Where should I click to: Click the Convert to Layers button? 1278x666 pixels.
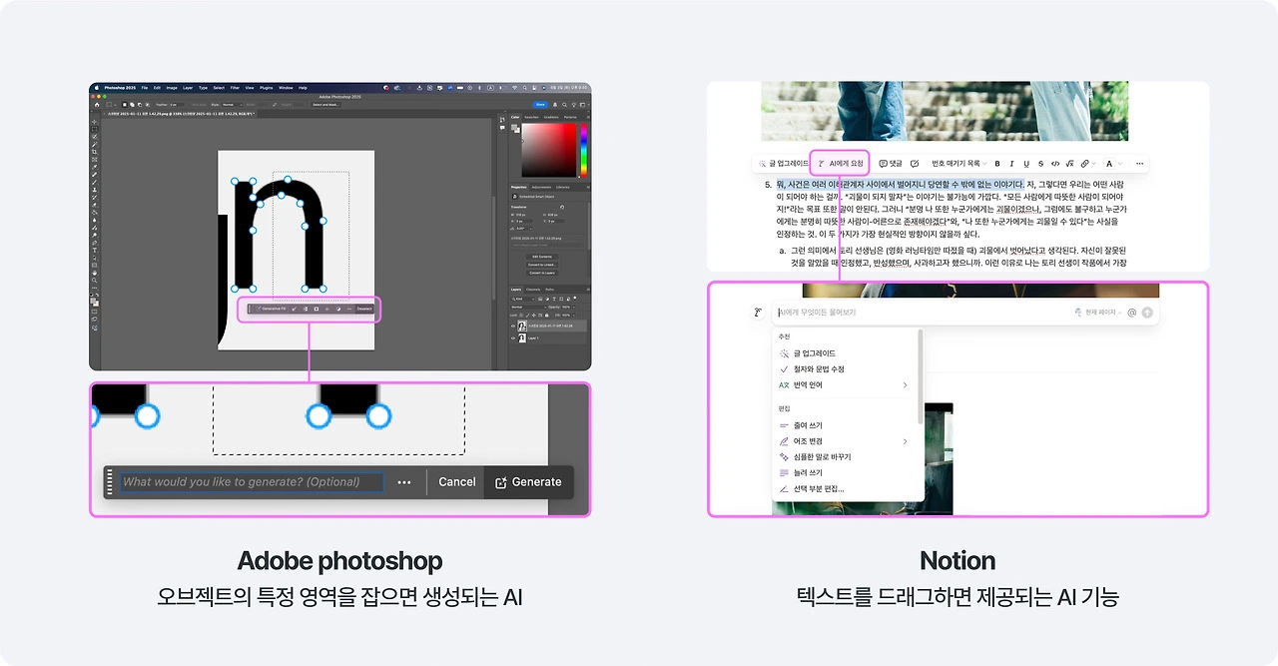point(542,273)
